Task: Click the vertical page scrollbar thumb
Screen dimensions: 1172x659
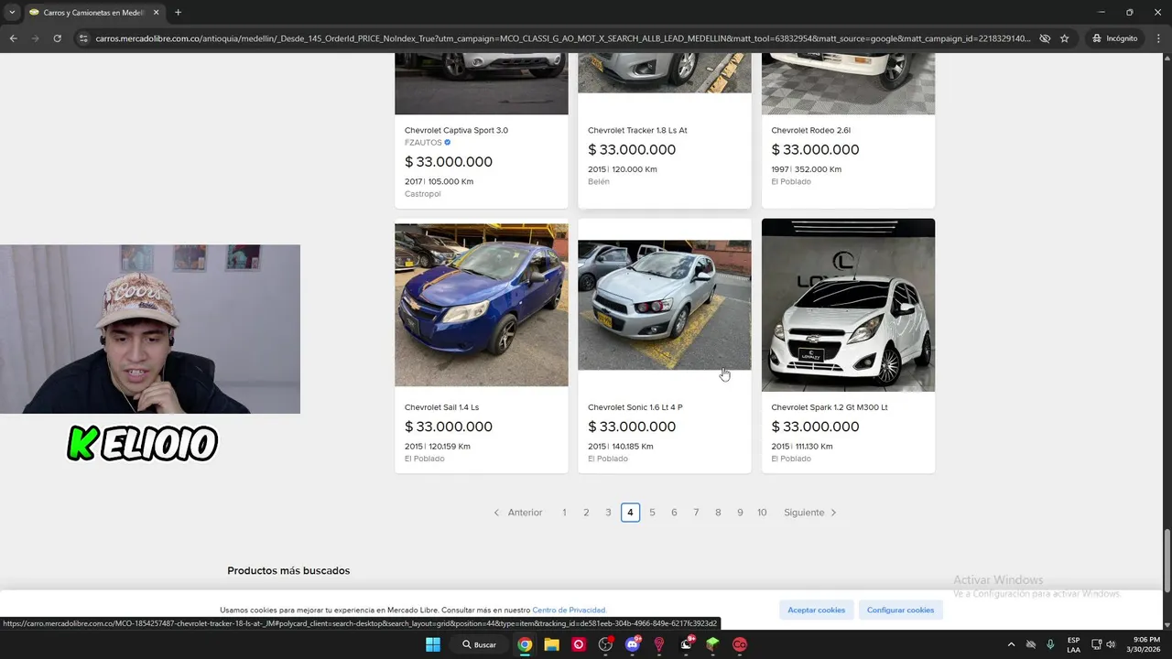Action: pos(1167,558)
